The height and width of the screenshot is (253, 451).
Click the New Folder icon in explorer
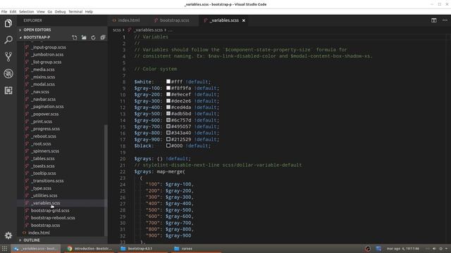point(84,37)
